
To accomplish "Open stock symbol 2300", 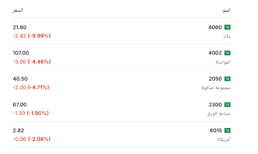I will [215, 104].
